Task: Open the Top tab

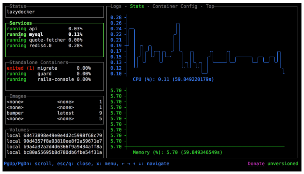Action: [210, 6]
